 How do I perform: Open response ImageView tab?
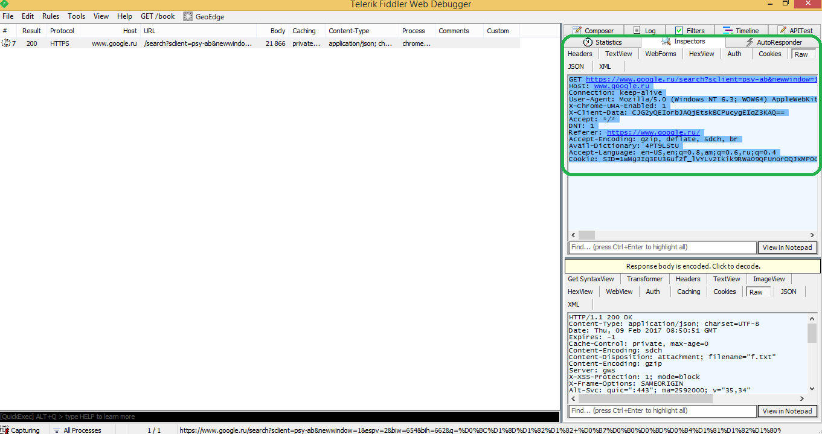click(x=769, y=279)
